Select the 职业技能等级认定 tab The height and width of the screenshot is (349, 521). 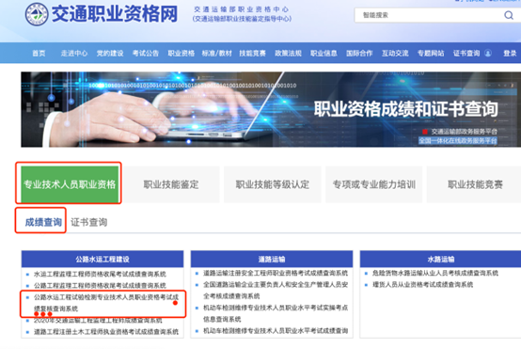click(273, 184)
